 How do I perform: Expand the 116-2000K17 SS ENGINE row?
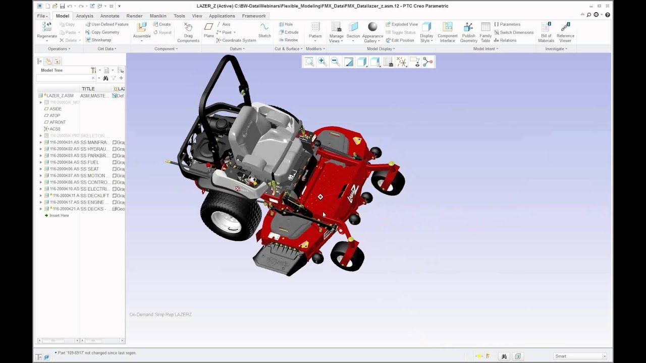click(41, 202)
